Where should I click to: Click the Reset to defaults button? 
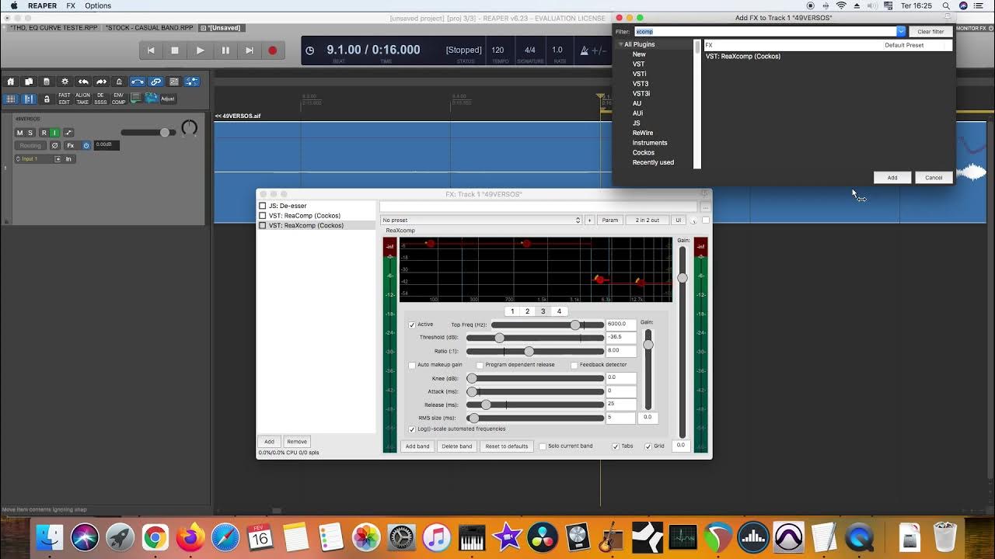(x=507, y=446)
